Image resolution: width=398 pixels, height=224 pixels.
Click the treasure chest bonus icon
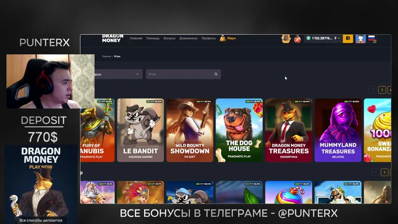click(x=286, y=39)
